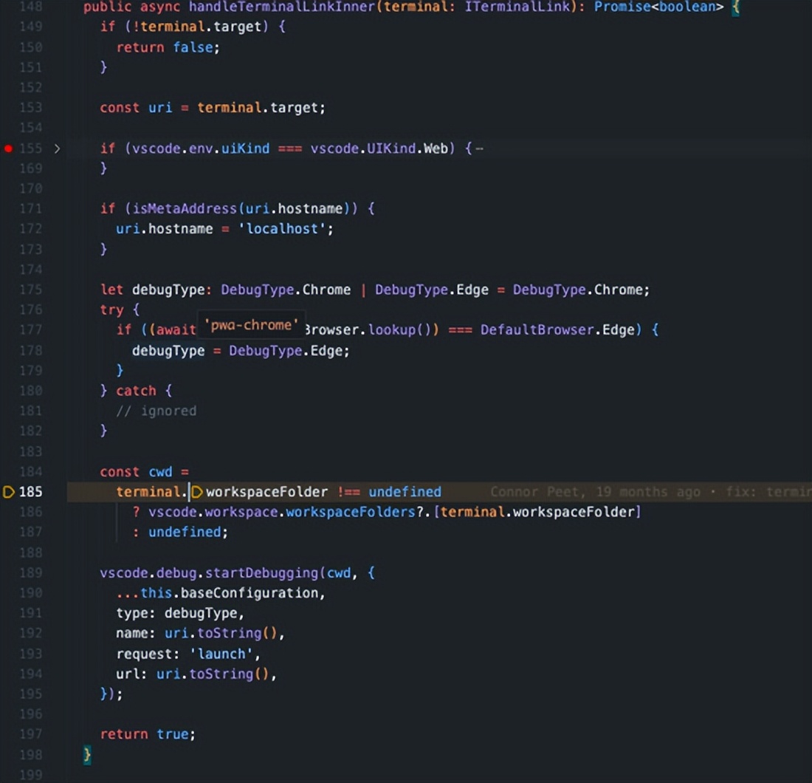This screenshot has width=812, height=783.
Task: Click the ITerminalLink type name
Action: tap(518, 7)
